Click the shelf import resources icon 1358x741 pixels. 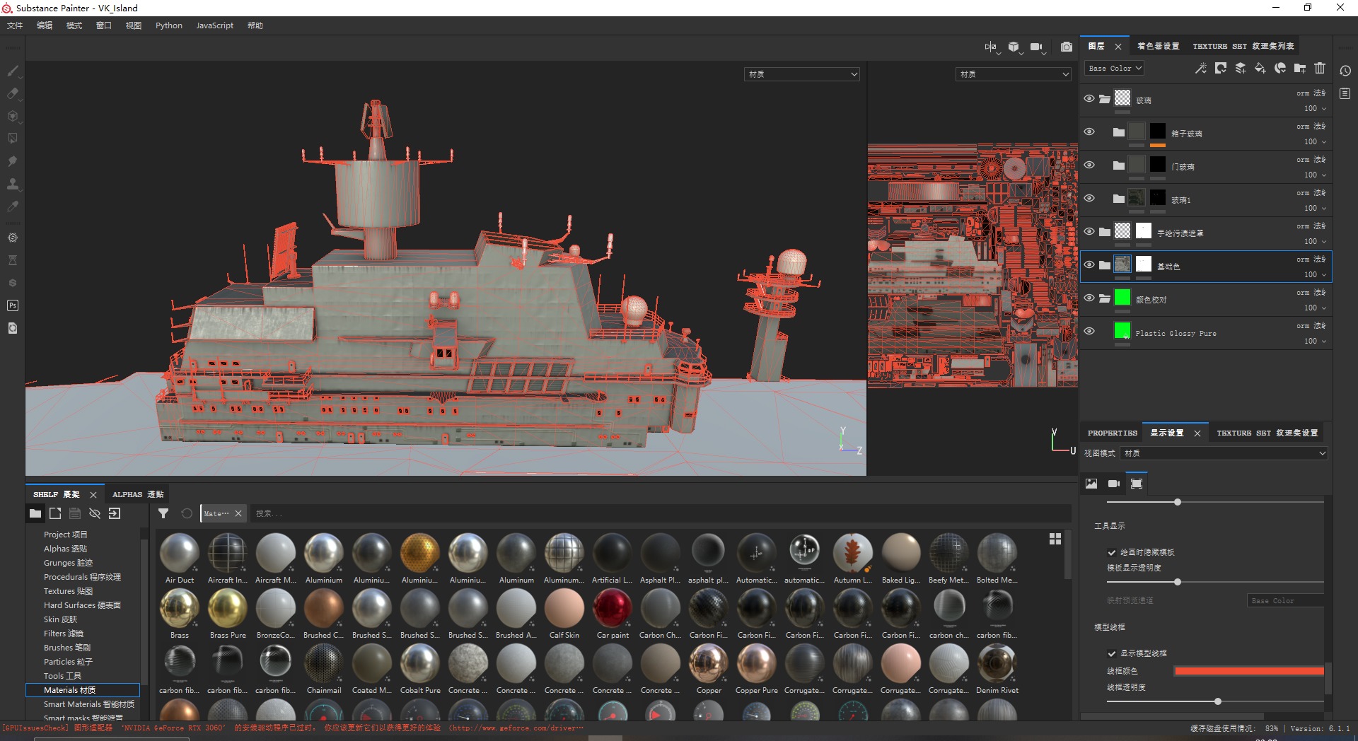(115, 513)
